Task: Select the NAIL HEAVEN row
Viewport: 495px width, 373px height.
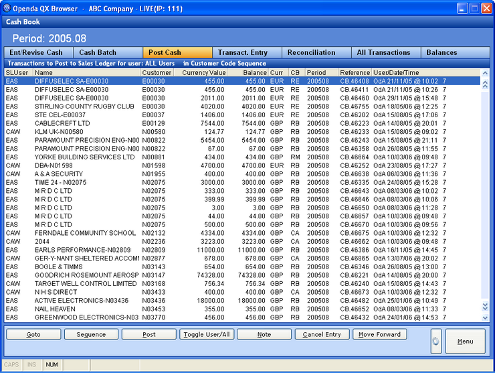Action: [x=242, y=309]
